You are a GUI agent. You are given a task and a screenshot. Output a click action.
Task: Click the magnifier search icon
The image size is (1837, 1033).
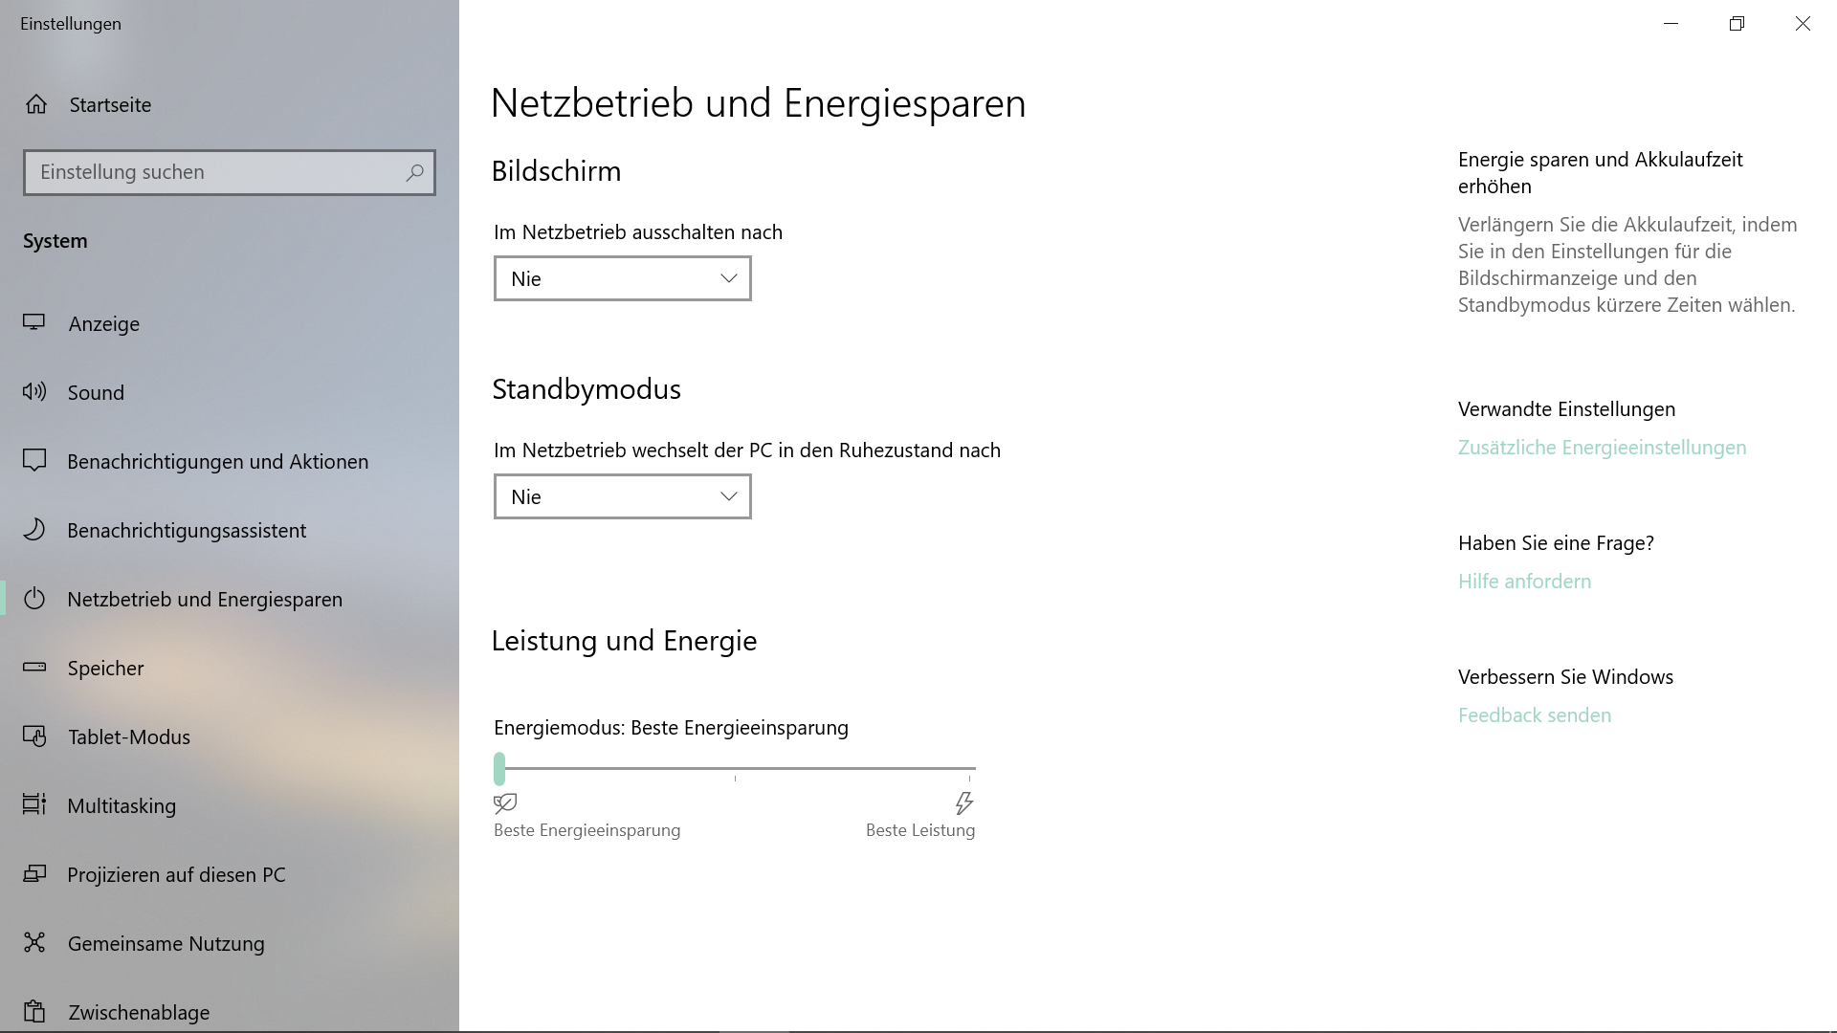[414, 173]
